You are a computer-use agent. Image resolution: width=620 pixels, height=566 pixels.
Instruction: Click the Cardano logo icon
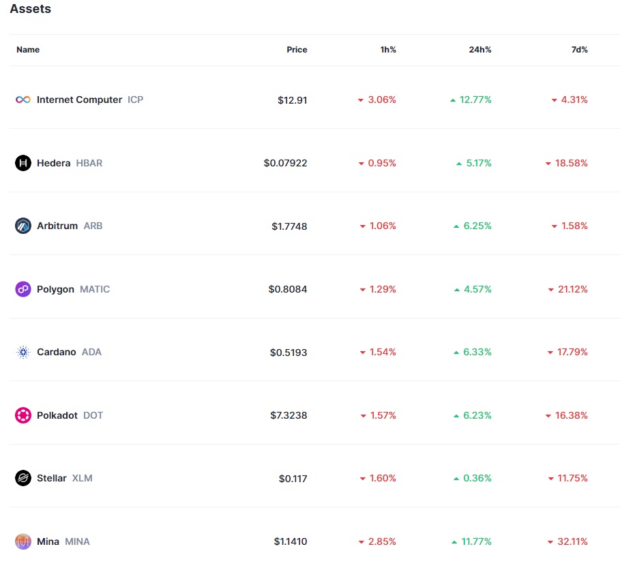23,352
